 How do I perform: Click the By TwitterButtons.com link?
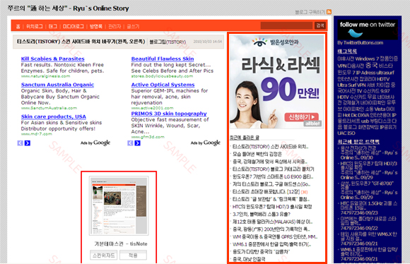[x=360, y=43]
